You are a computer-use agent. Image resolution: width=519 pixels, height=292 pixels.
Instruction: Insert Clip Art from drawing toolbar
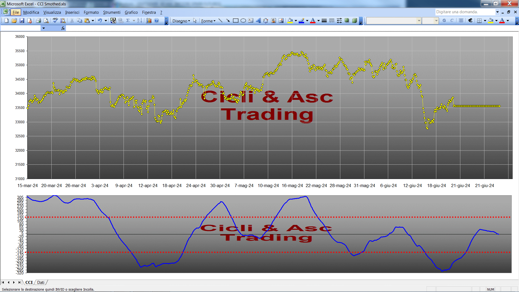(274, 21)
